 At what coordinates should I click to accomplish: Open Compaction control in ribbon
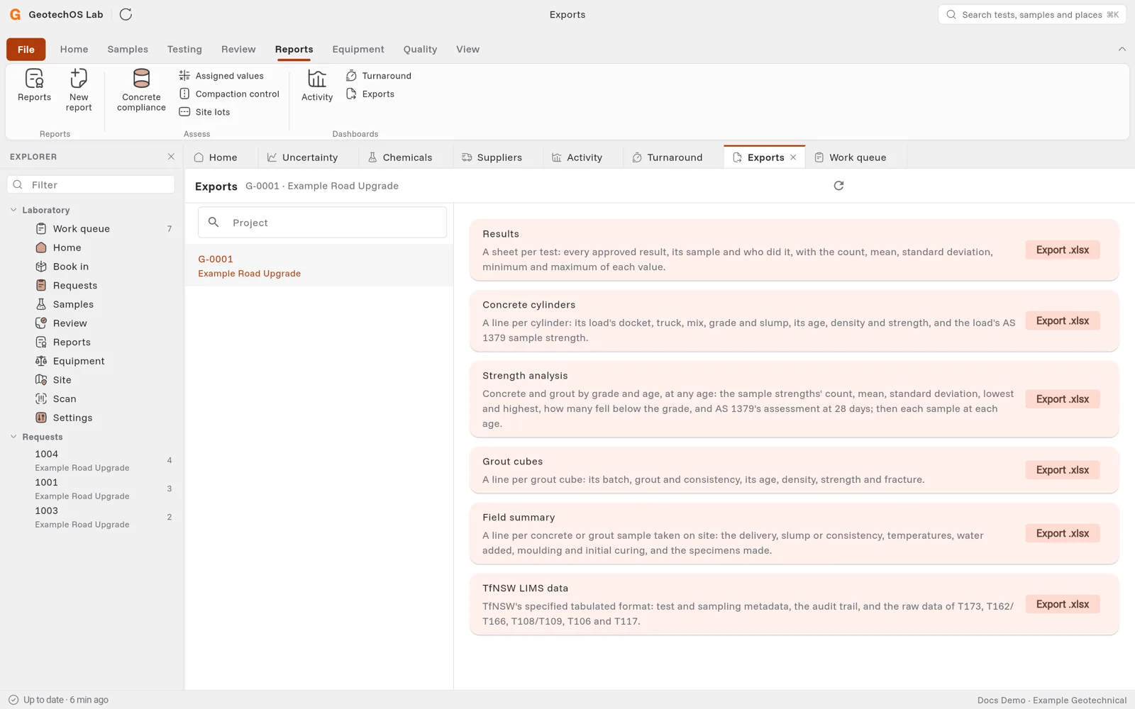[229, 94]
